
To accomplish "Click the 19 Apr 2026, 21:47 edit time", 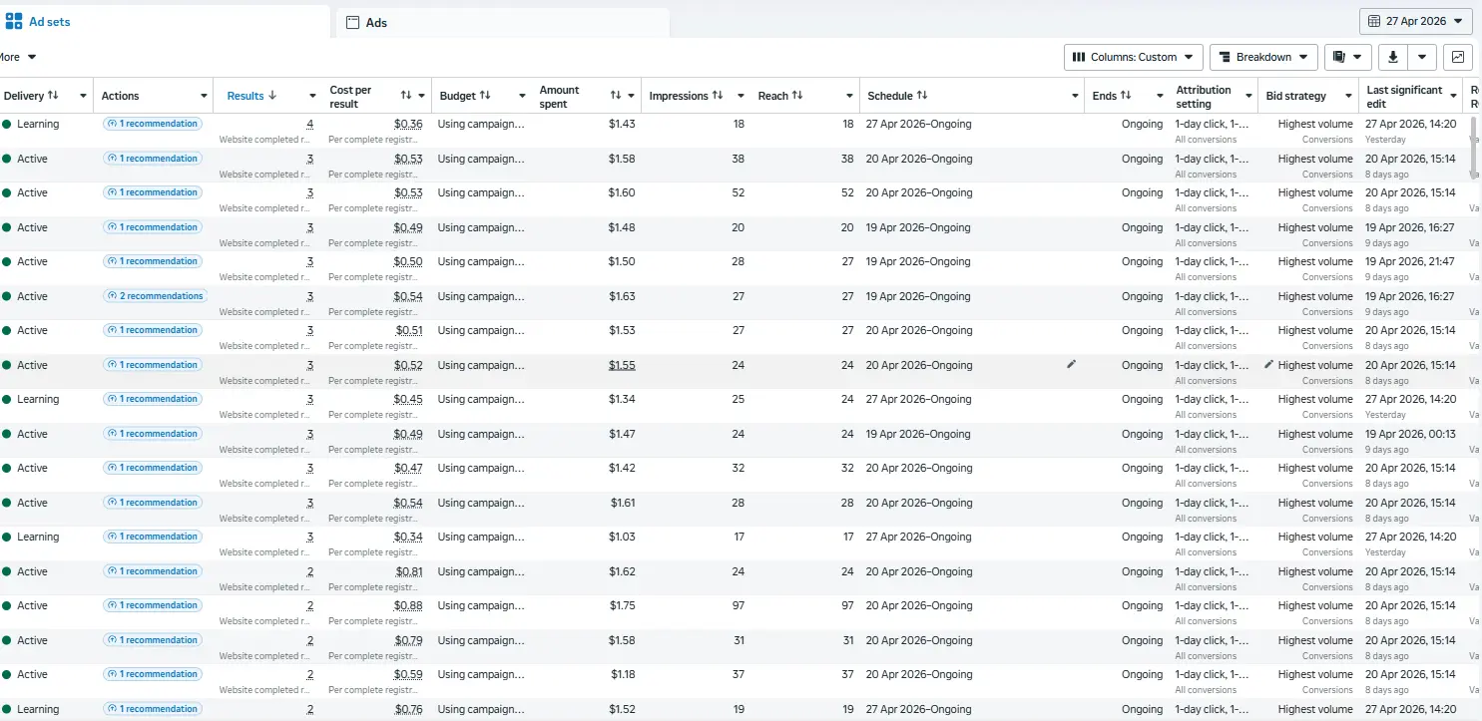I will pos(1410,262).
